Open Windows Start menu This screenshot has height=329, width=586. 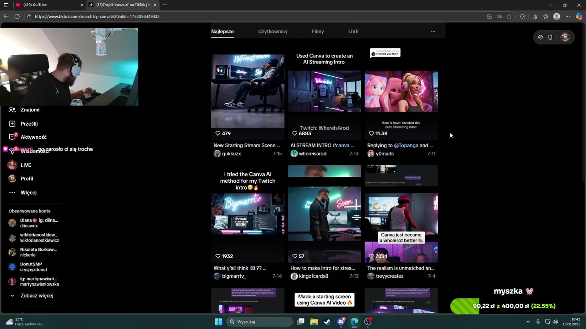pos(218,322)
